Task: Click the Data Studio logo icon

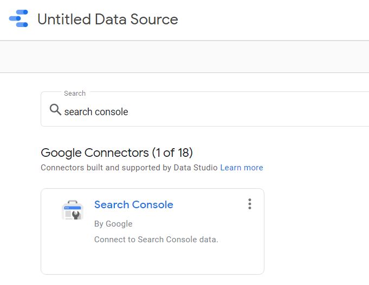Action: tap(18, 18)
